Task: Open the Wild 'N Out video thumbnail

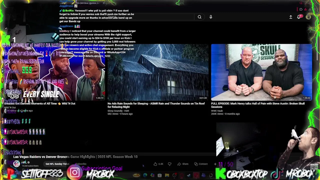Action: tap(54, 72)
